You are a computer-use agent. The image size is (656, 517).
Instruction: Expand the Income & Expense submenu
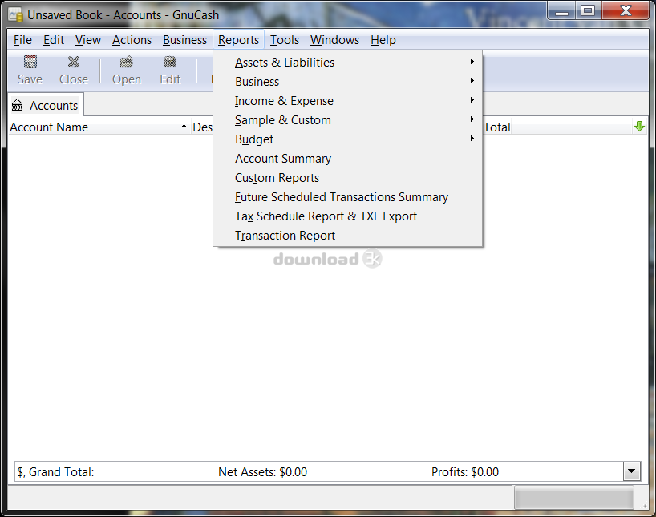coord(348,100)
